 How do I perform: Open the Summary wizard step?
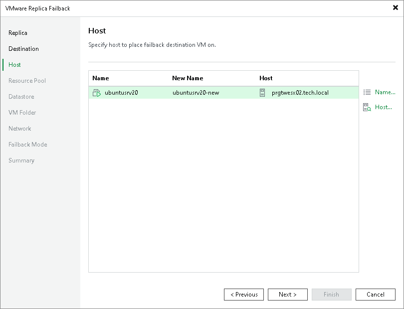click(21, 160)
